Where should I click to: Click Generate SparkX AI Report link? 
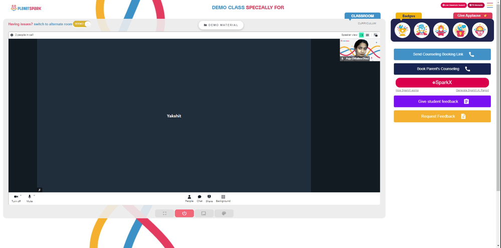tap(472, 90)
